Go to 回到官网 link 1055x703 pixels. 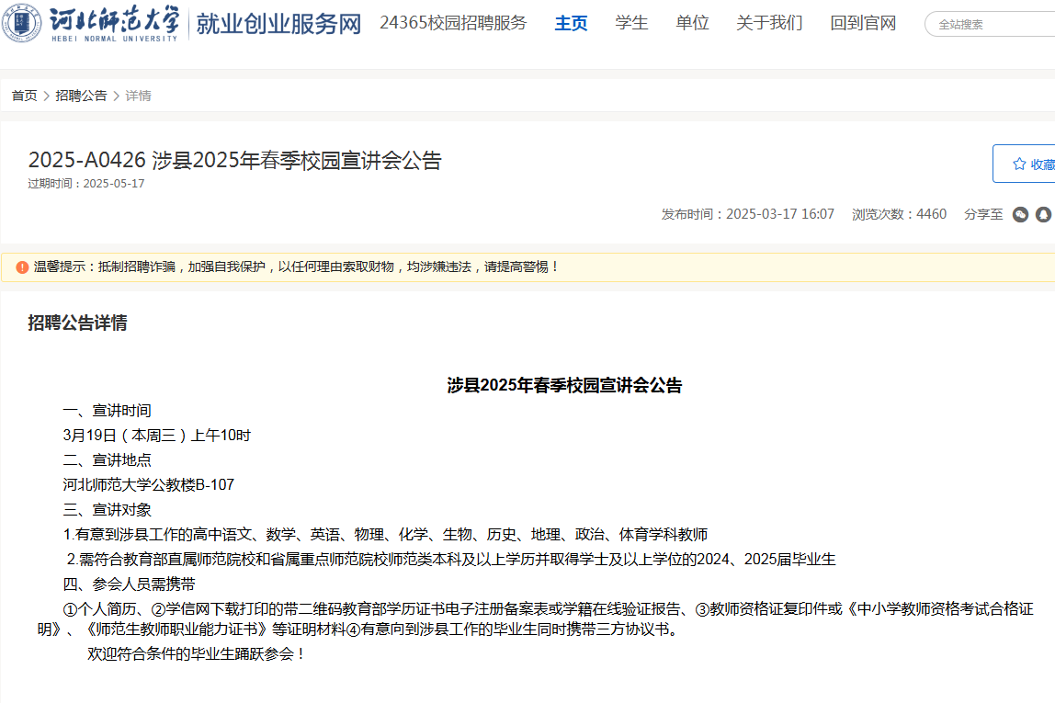(863, 23)
